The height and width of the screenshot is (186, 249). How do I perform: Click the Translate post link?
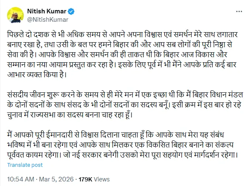pyautogui.click(x=25, y=165)
